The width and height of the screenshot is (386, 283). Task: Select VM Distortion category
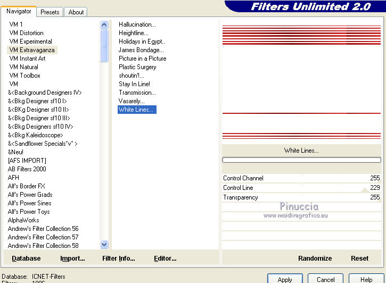click(26, 33)
